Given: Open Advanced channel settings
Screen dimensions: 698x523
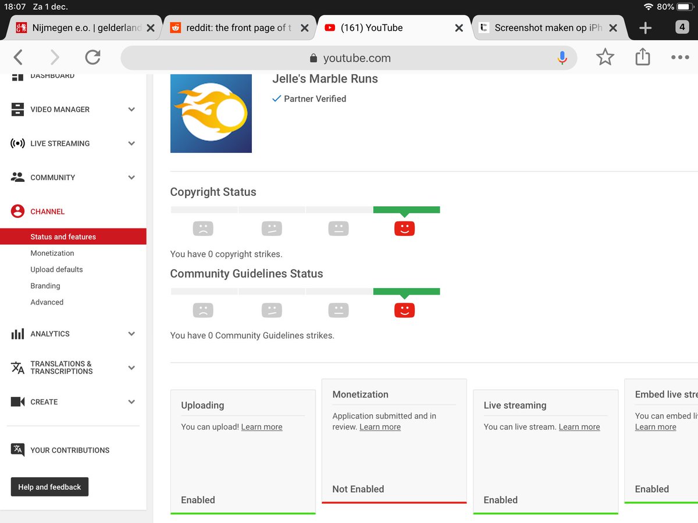Looking at the screenshot, I should pyautogui.click(x=47, y=302).
